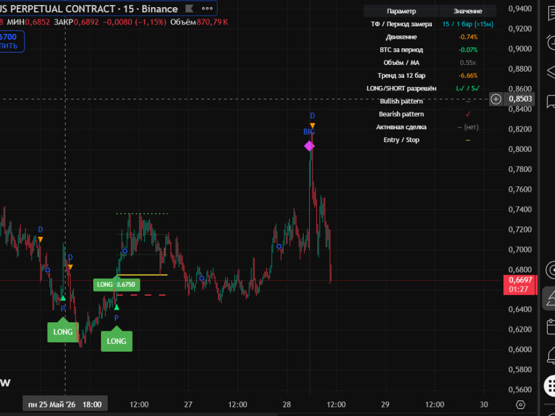Click the 30 date label on time axis

coord(483,404)
